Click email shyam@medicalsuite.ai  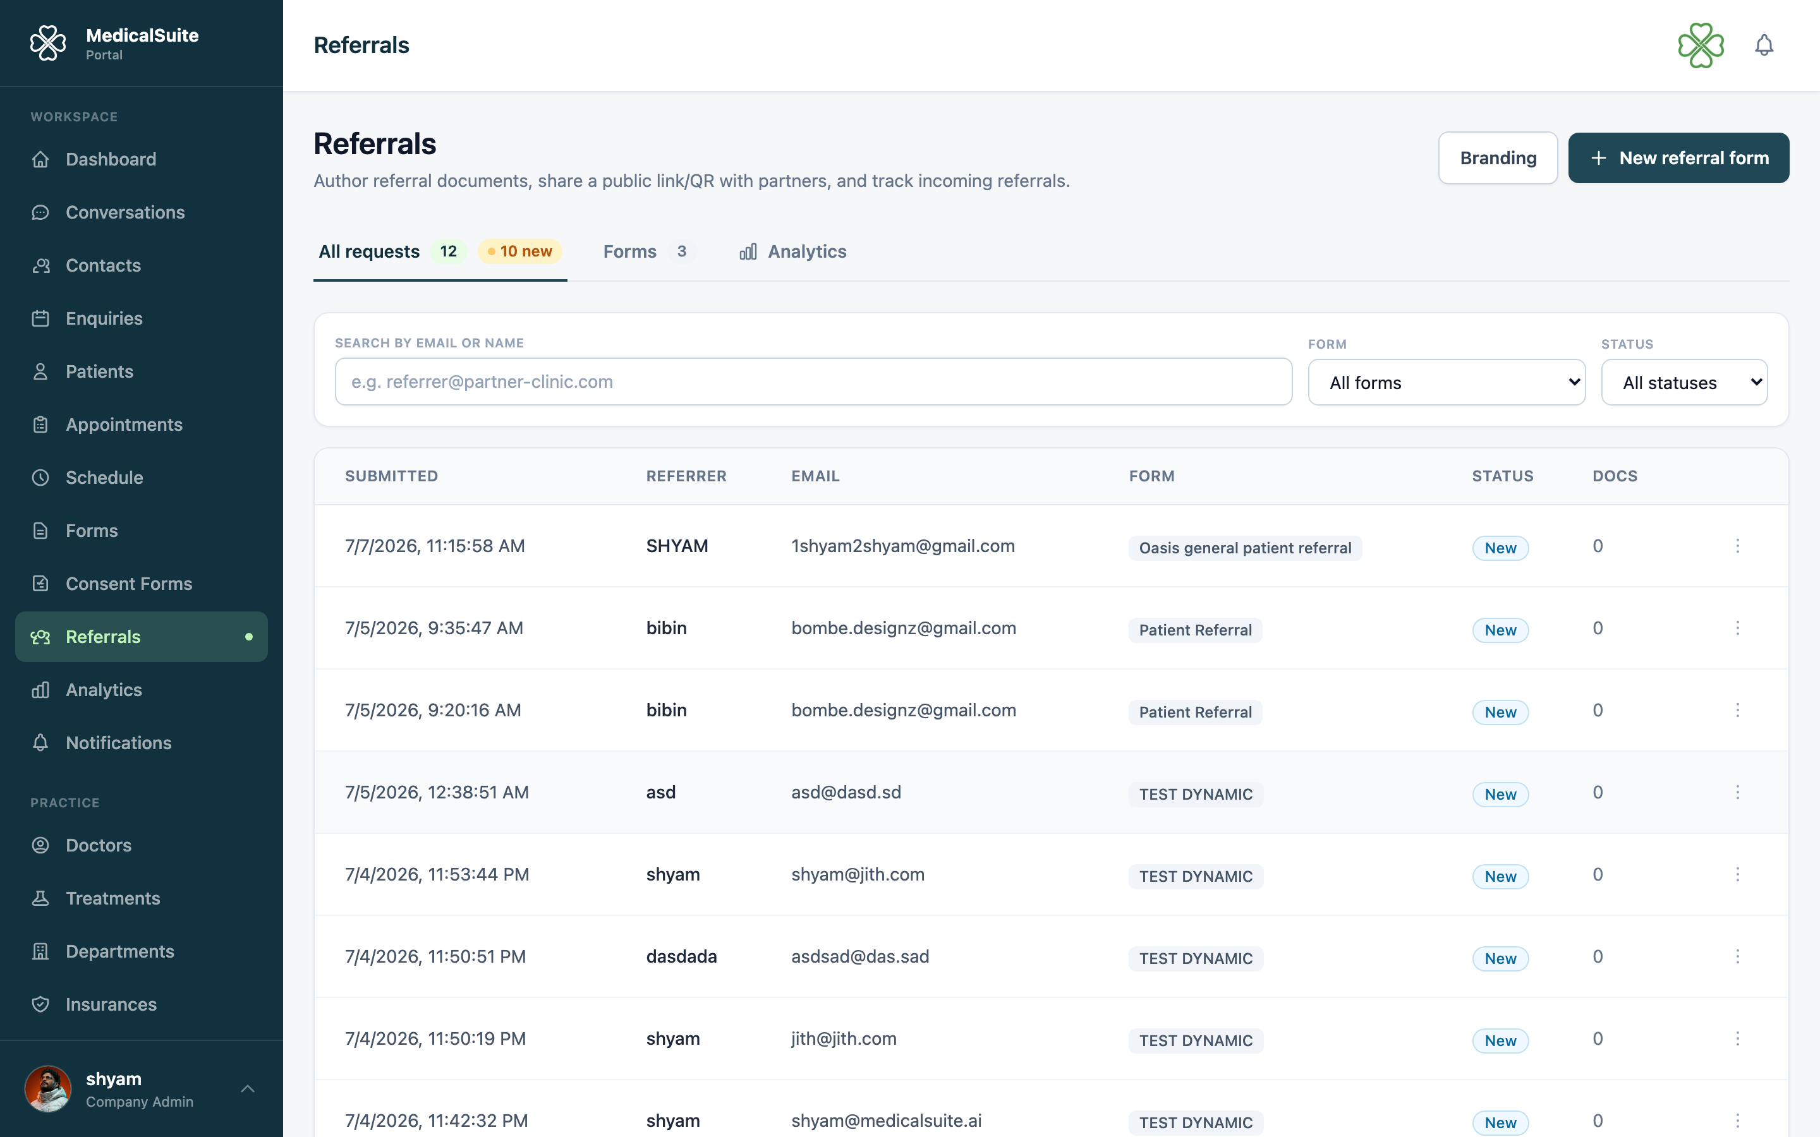pos(886,1121)
